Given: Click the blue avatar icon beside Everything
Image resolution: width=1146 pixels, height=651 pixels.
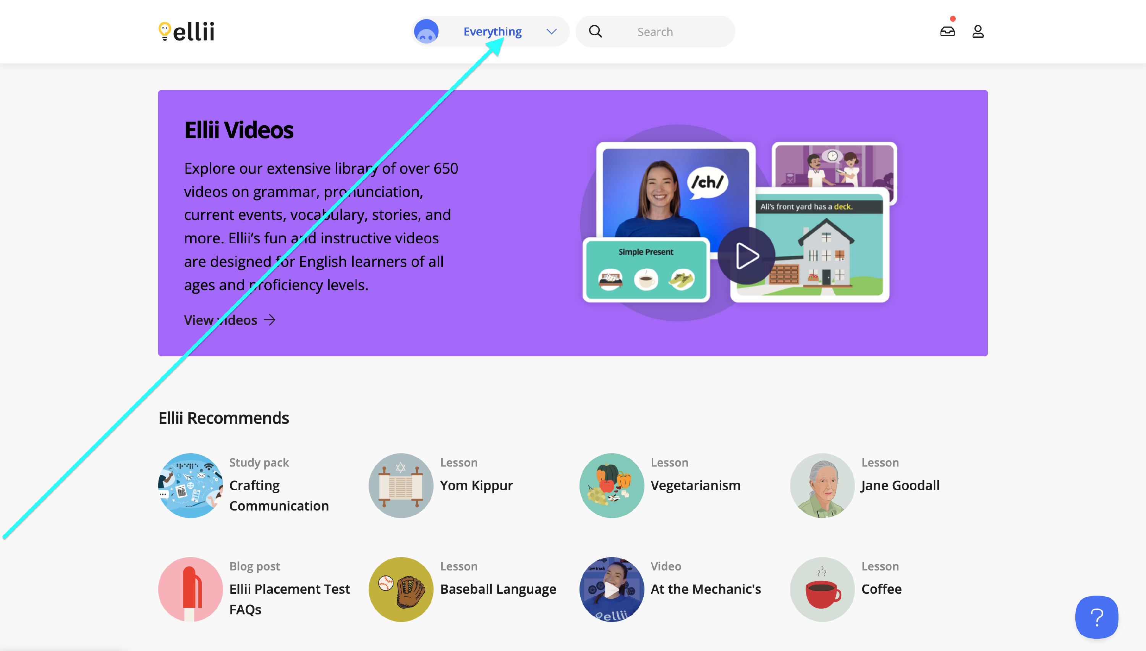Looking at the screenshot, I should 426,31.
